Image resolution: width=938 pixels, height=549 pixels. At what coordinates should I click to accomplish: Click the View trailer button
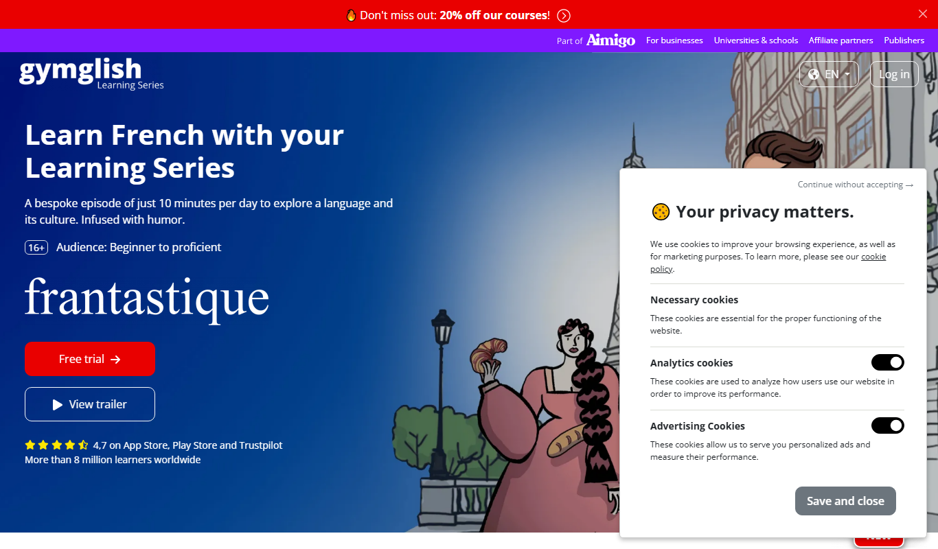90,404
